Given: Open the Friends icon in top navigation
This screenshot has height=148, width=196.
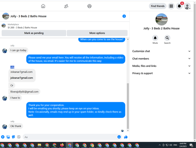Looking at the screenshot, I should (66, 6).
